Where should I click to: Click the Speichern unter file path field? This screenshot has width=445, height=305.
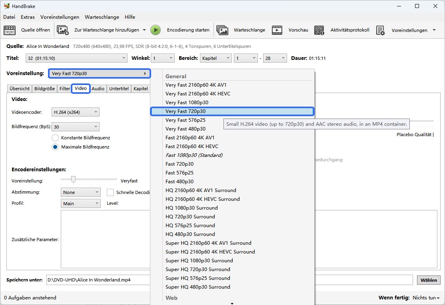98,280
